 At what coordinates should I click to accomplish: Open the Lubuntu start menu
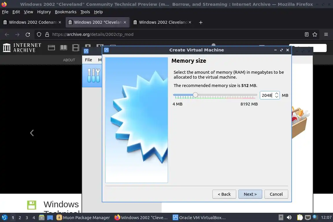click(4, 218)
